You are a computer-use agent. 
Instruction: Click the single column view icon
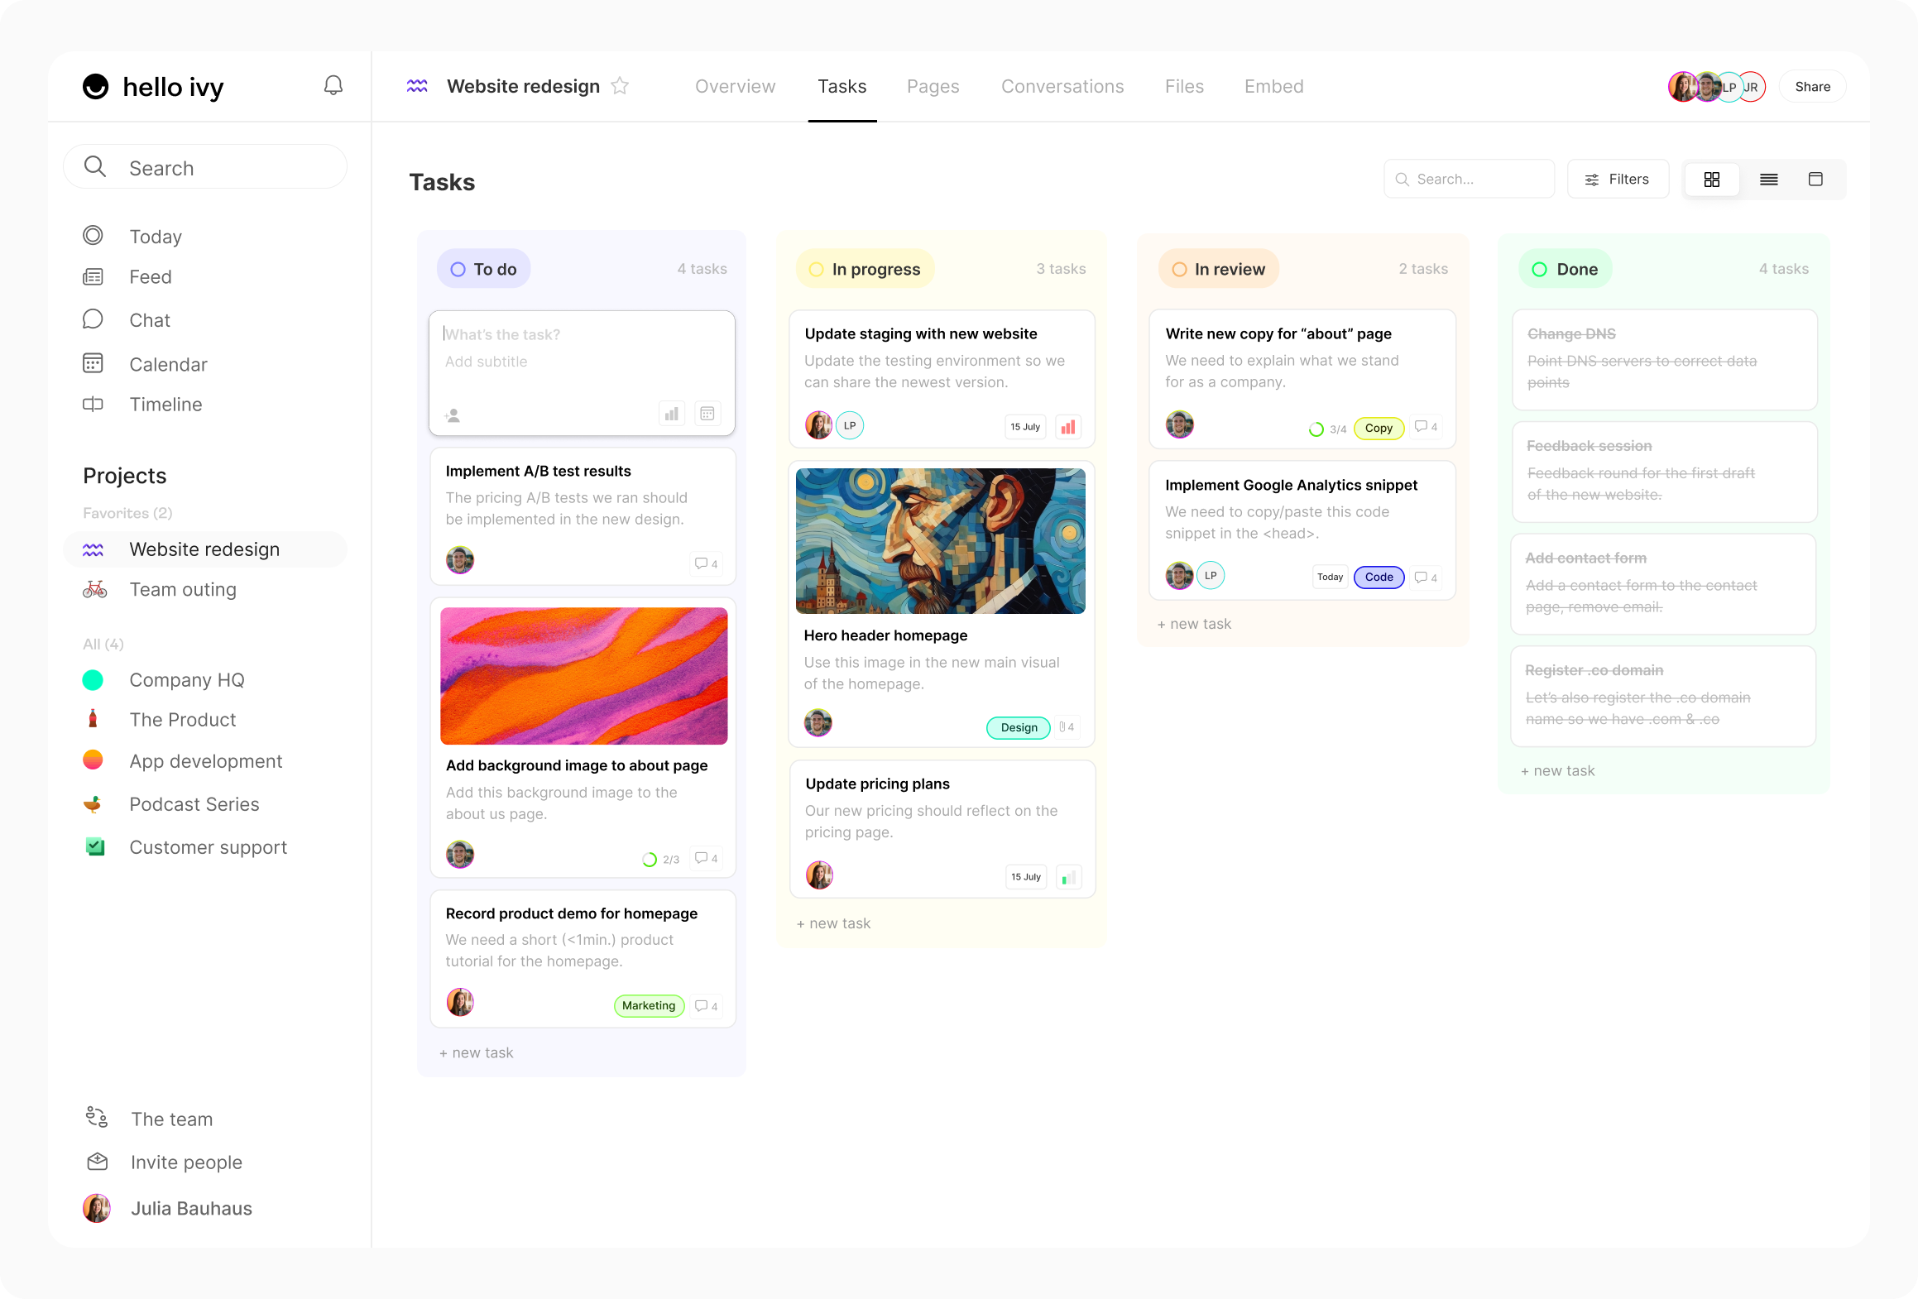pyautogui.click(x=1815, y=179)
